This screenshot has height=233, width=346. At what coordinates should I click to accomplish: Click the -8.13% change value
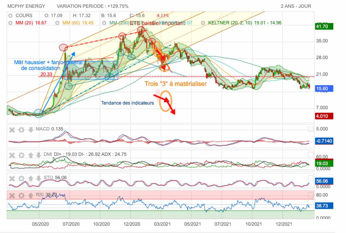(x=162, y=16)
